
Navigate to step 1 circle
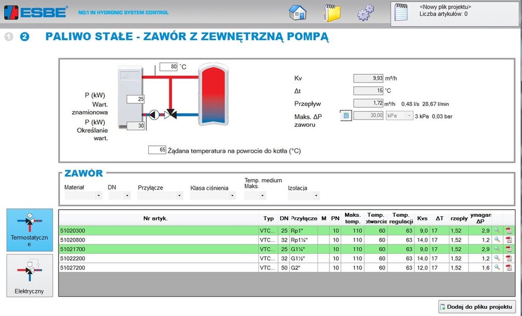tap(8, 37)
